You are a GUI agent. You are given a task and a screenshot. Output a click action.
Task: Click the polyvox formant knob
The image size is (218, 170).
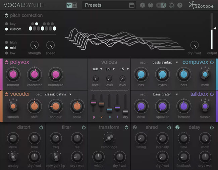pos(13,74)
